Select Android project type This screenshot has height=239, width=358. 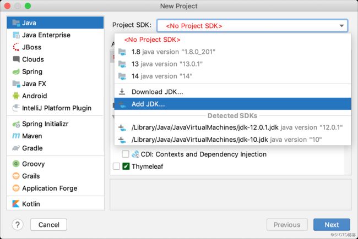pos(56,96)
